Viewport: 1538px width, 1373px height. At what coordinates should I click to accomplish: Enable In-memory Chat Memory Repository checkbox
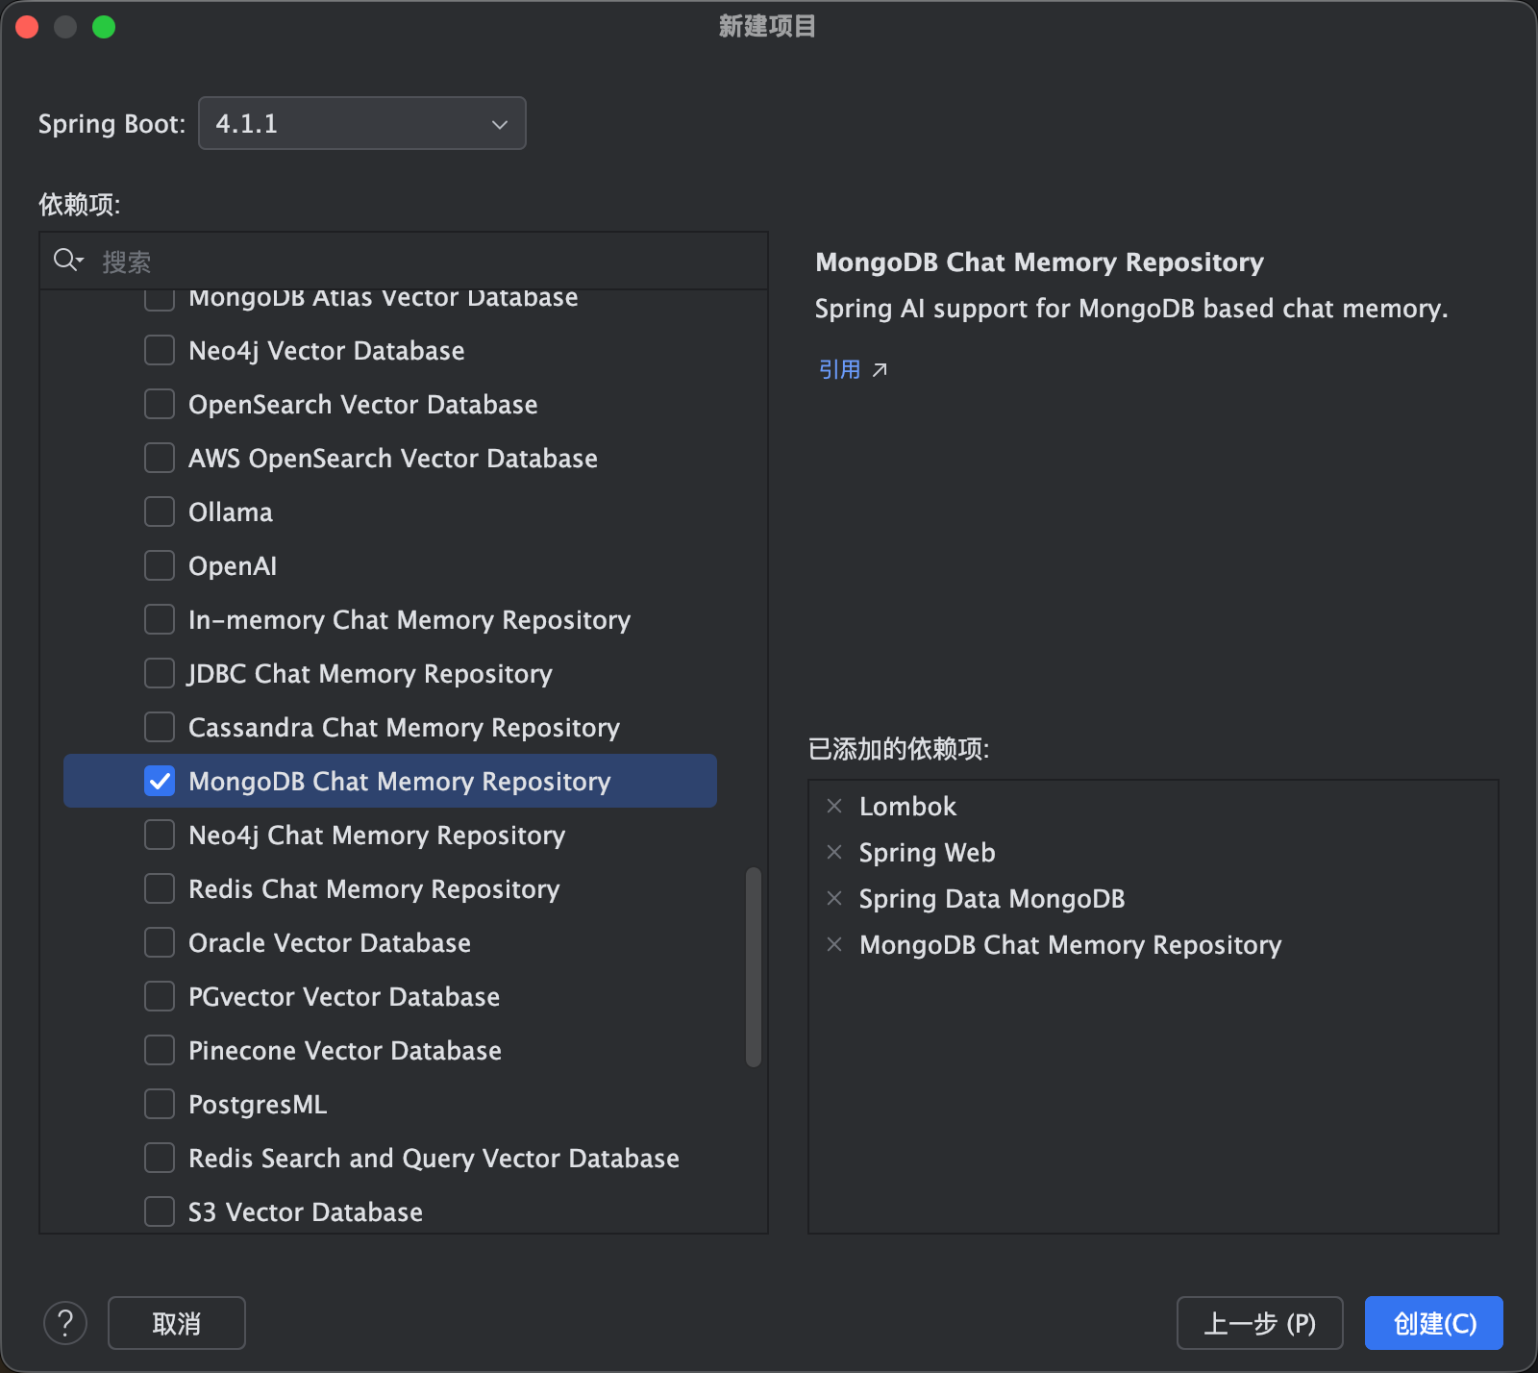tap(160, 619)
